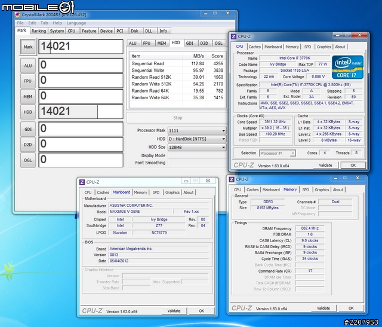Open CPU tab in CPU-Z Memory window

click(238, 190)
